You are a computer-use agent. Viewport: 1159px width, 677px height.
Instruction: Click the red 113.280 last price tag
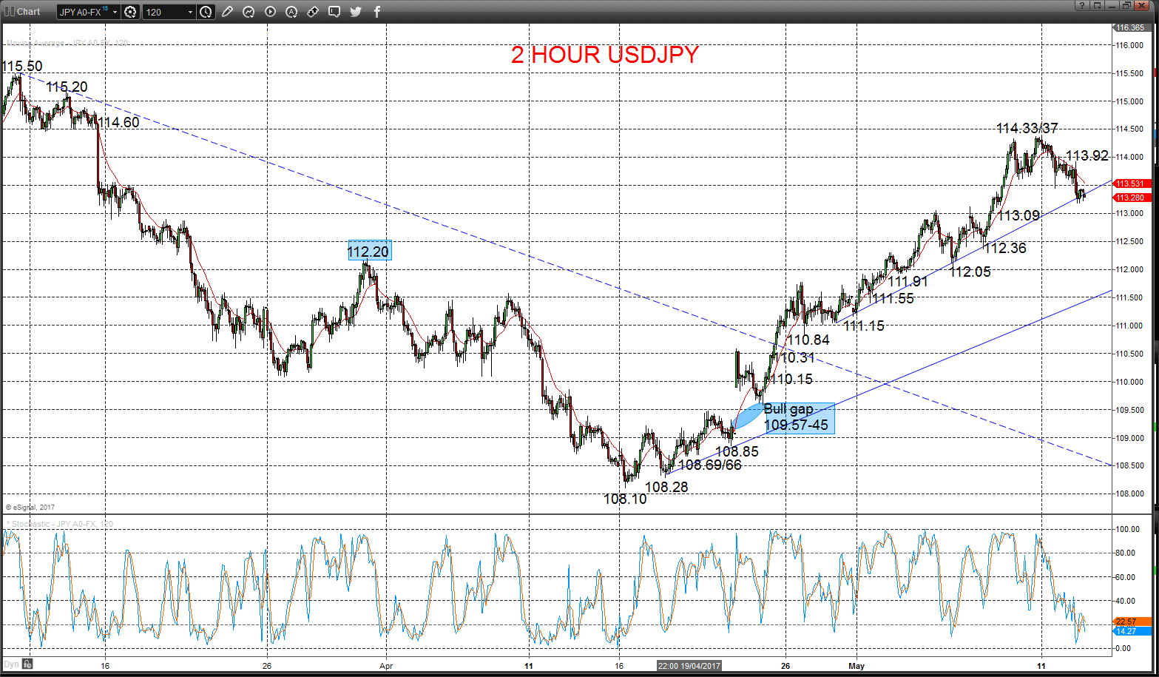pos(1131,198)
